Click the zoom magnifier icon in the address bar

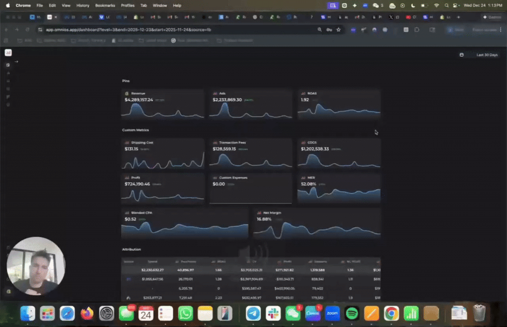coord(319,30)
